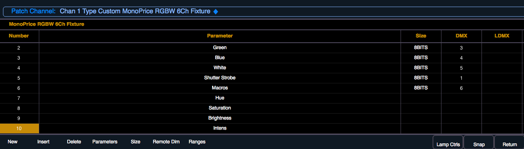The height and width of the screenshot is (149, 524).
Task: Select the Shutter Strobe parameter cell
Action: click(x=220, y=78)
